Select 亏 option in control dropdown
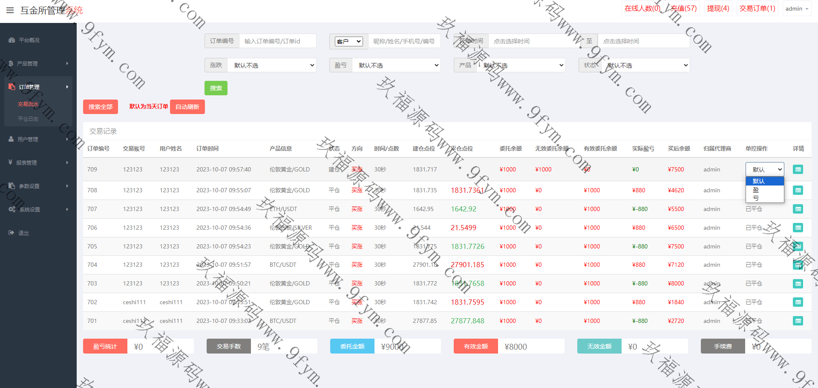818x388 pixels. 756,198
